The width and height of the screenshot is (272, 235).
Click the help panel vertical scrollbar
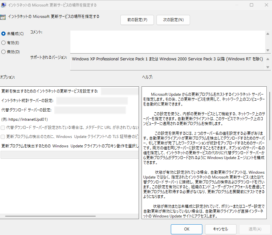click(x=270, y=116)
